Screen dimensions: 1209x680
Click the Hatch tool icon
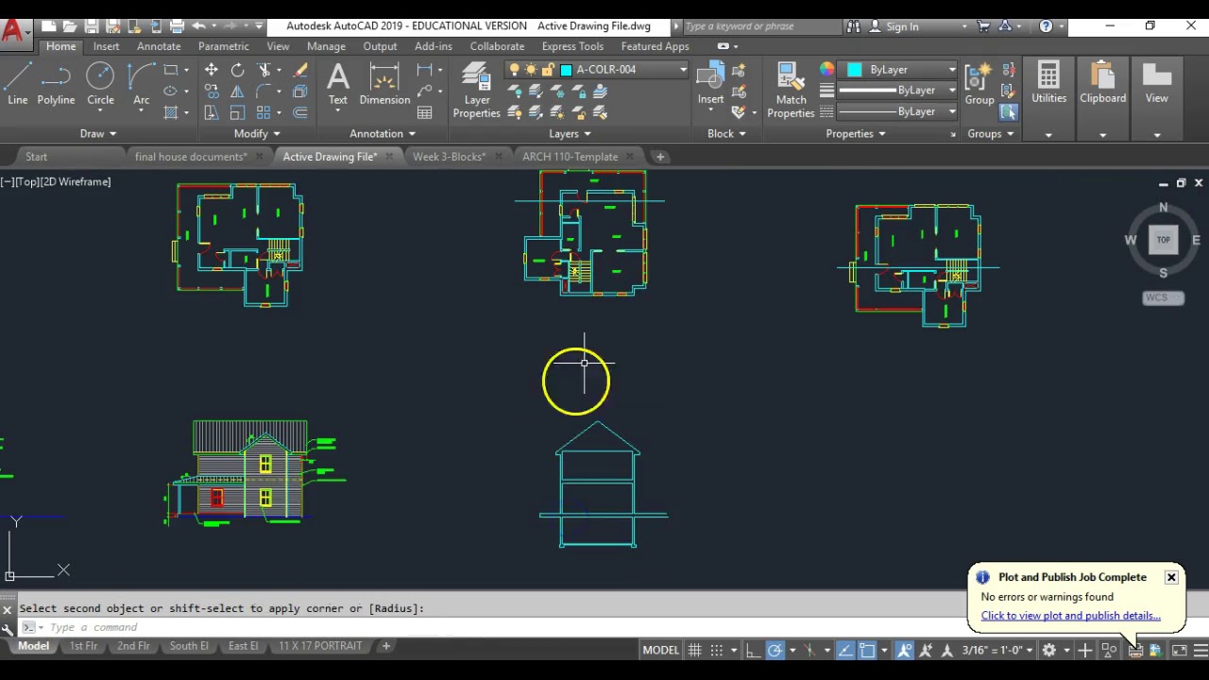171,112
